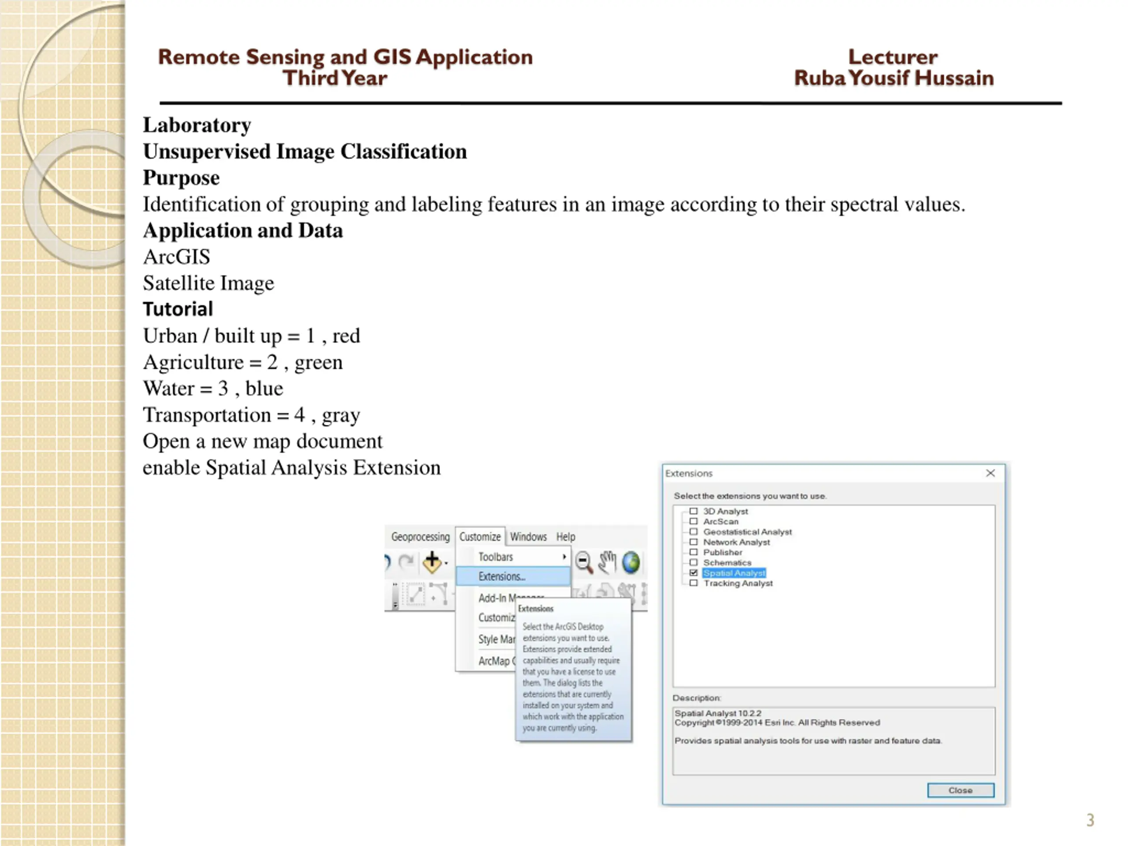Screen dimensions: 1128x846
Task: Close the Extensions dialog with the X
Action: pyautogui.click(x=991, y=473)
